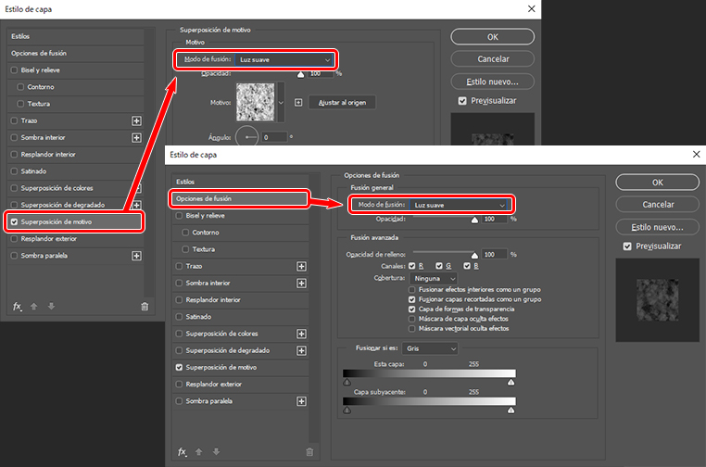Toggle the R channel checkbox
The image size is (706, 467).
point(410,266)
